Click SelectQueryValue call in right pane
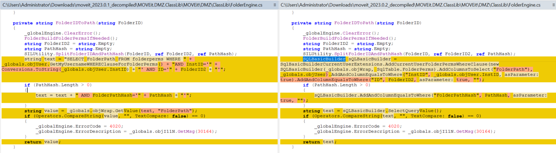556x153 pixels. click(x=411, y=111)
